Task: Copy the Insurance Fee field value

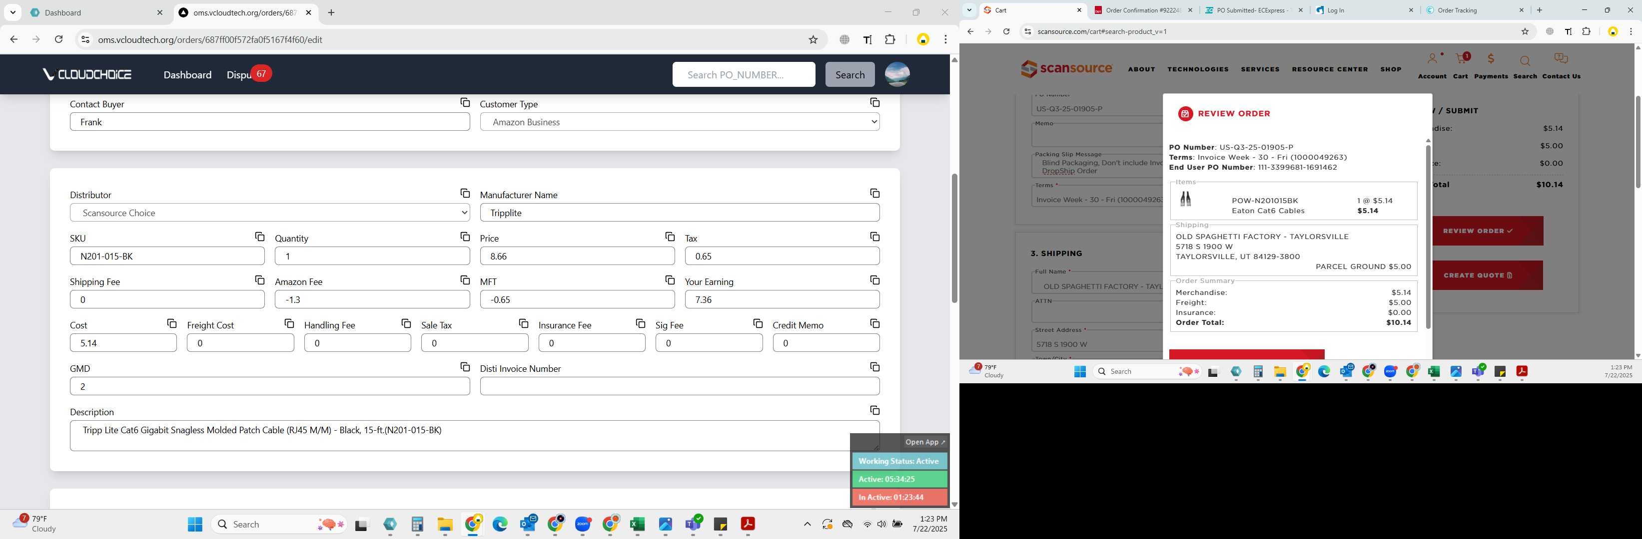Action: click(640, 324)
